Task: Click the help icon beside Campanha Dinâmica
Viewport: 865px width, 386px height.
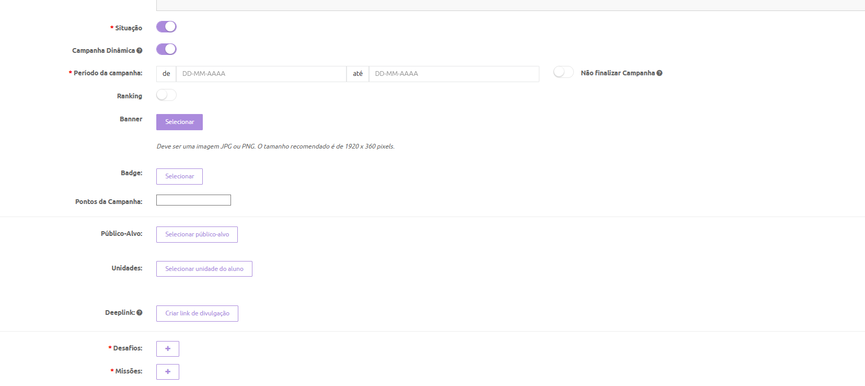Action: 140,51
